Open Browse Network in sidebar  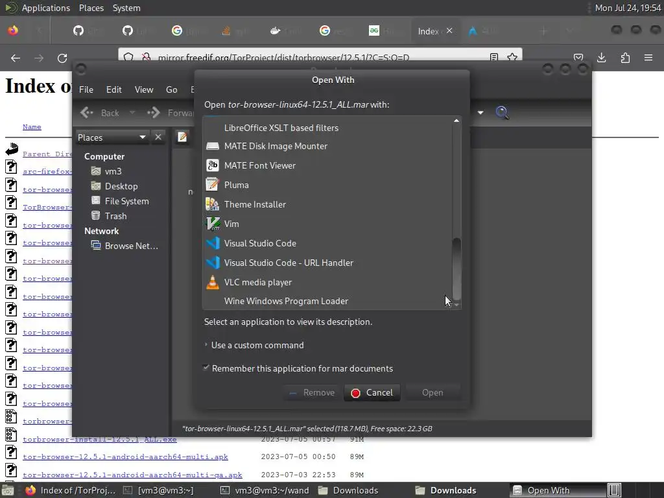(131, 246)
